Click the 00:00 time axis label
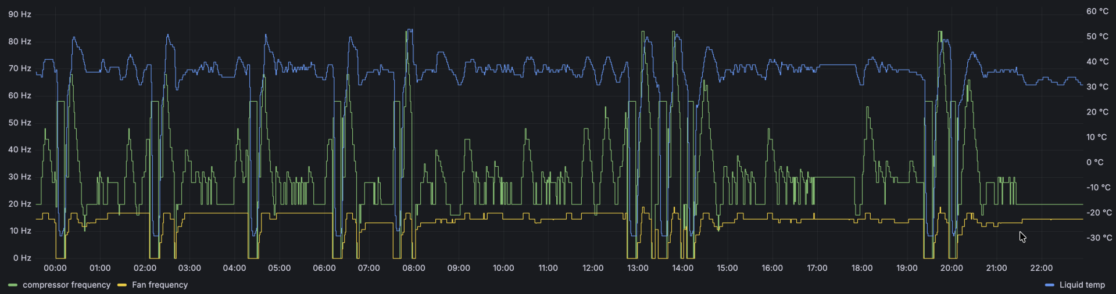Screen dimensions: 1116x294 coord(55,268)
